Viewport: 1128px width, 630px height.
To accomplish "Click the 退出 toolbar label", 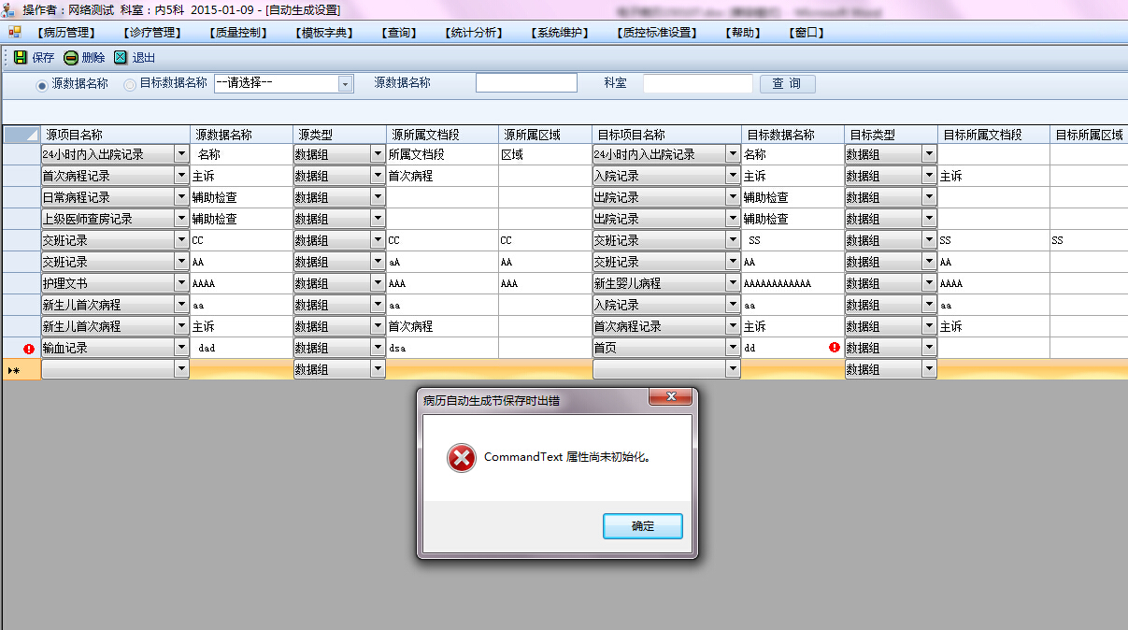I will click(x=144, y=58).
